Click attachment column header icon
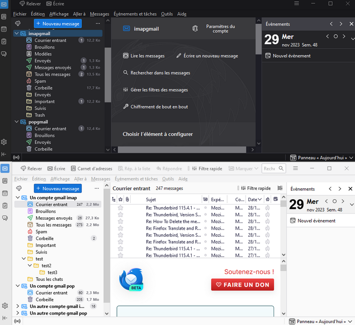The width and height of the screenshot is (355, 325). (x=127, y=199)
